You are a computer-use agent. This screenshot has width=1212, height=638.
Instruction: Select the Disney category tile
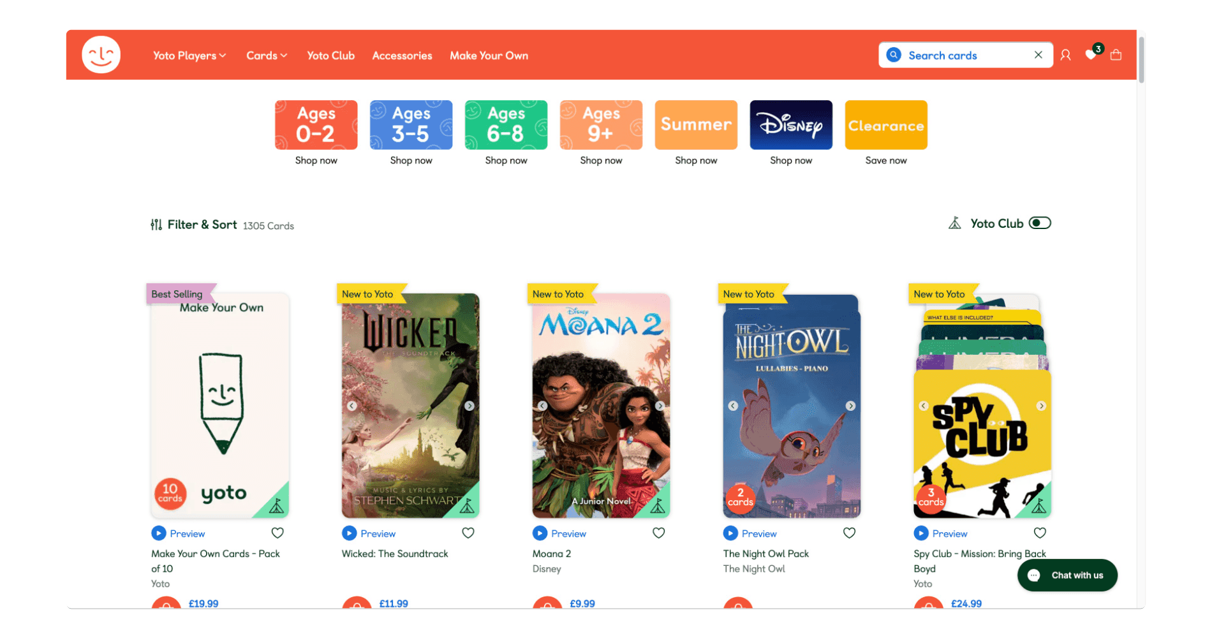(x=791, y=125)
